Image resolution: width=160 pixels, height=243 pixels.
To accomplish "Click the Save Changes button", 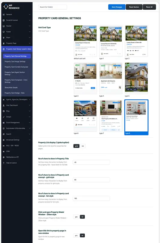I will tap(117, 7).
